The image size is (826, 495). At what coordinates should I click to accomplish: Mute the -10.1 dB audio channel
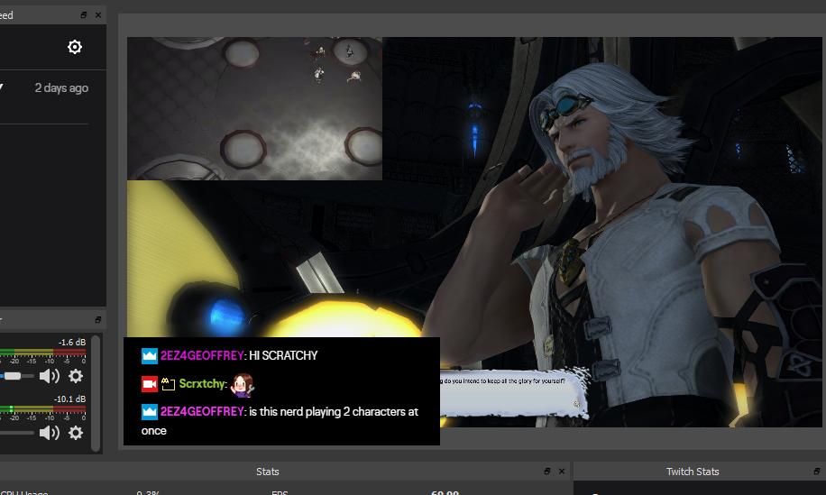point(49,433)
